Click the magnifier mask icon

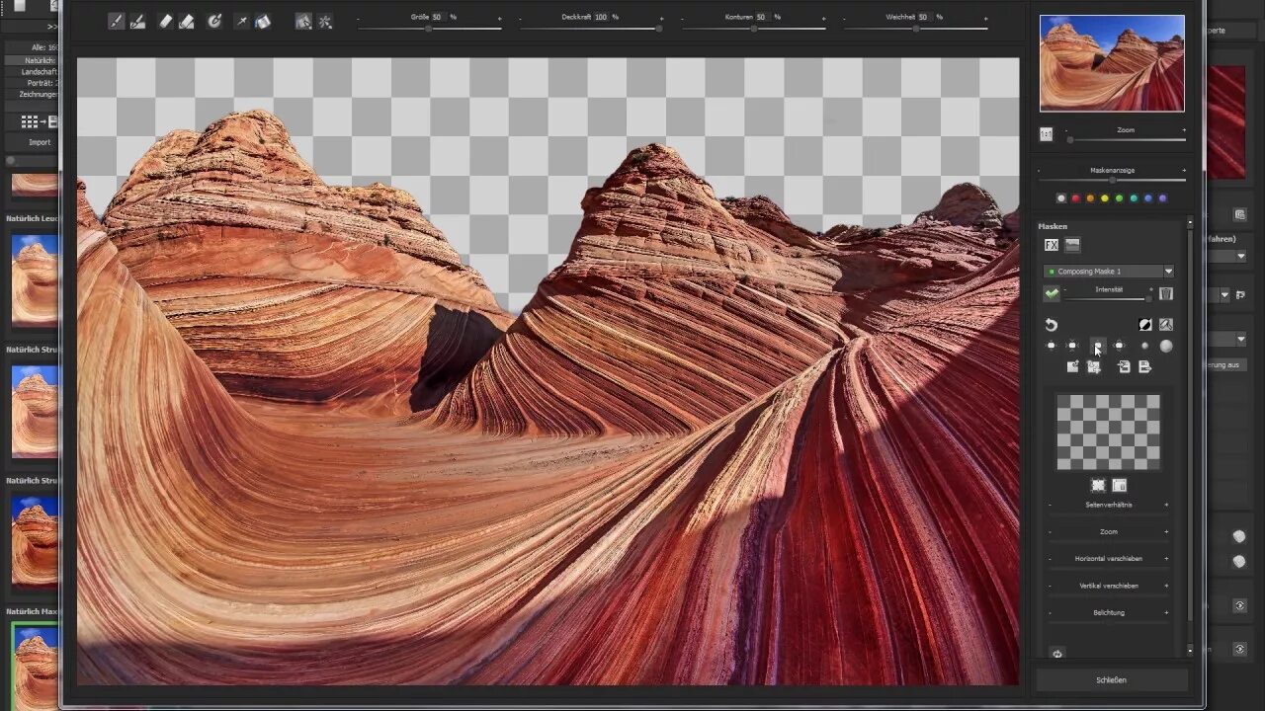click(1166, 325)
